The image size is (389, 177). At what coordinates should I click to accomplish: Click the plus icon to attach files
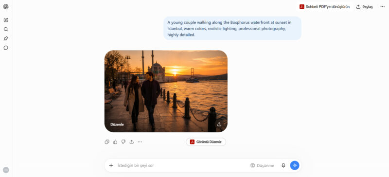click(x=111, y=165)
